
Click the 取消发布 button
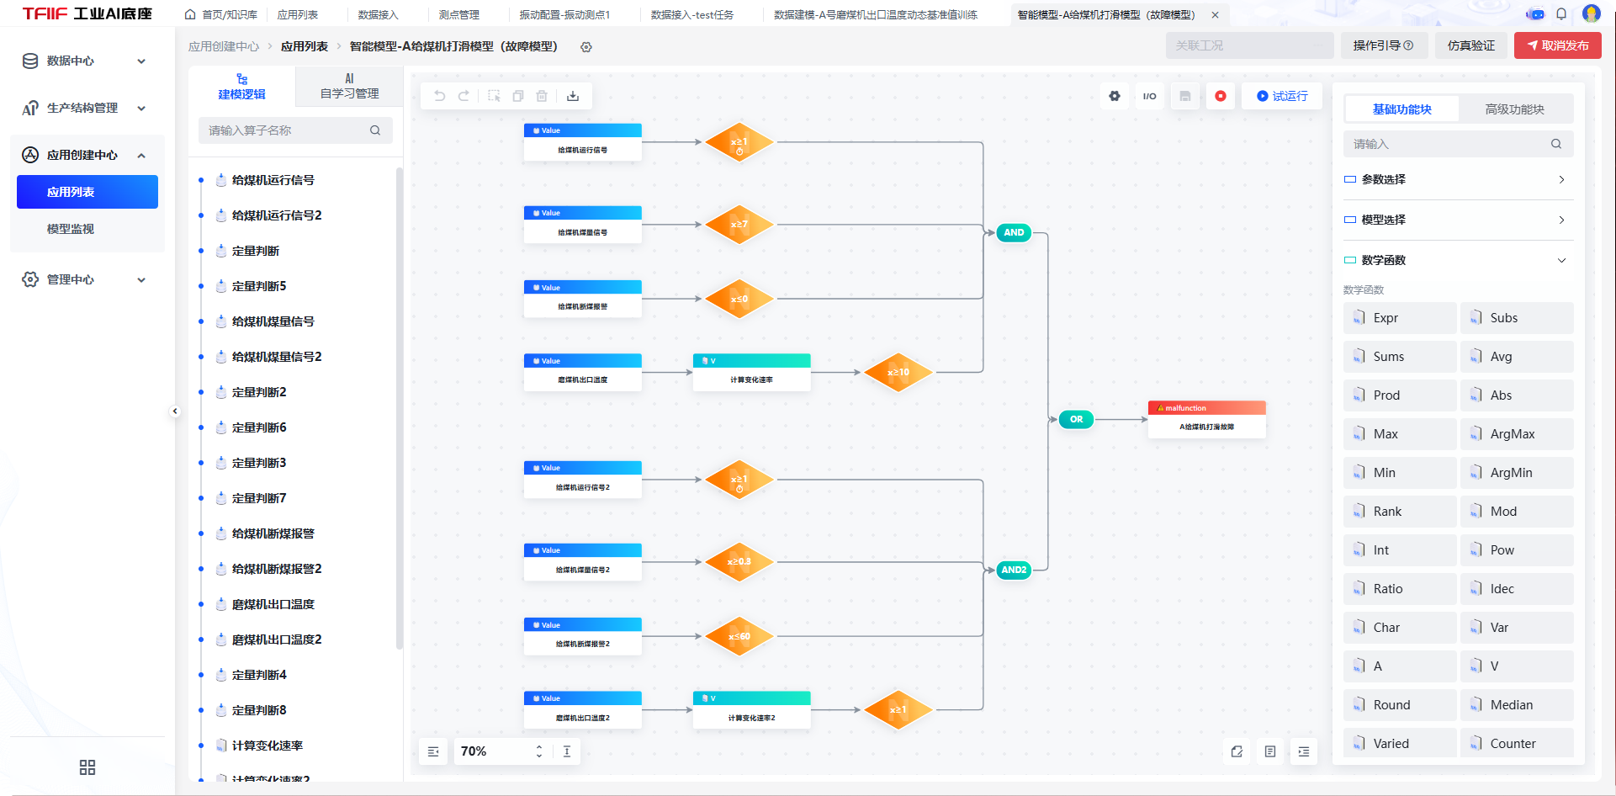[x=1557, y=45]
